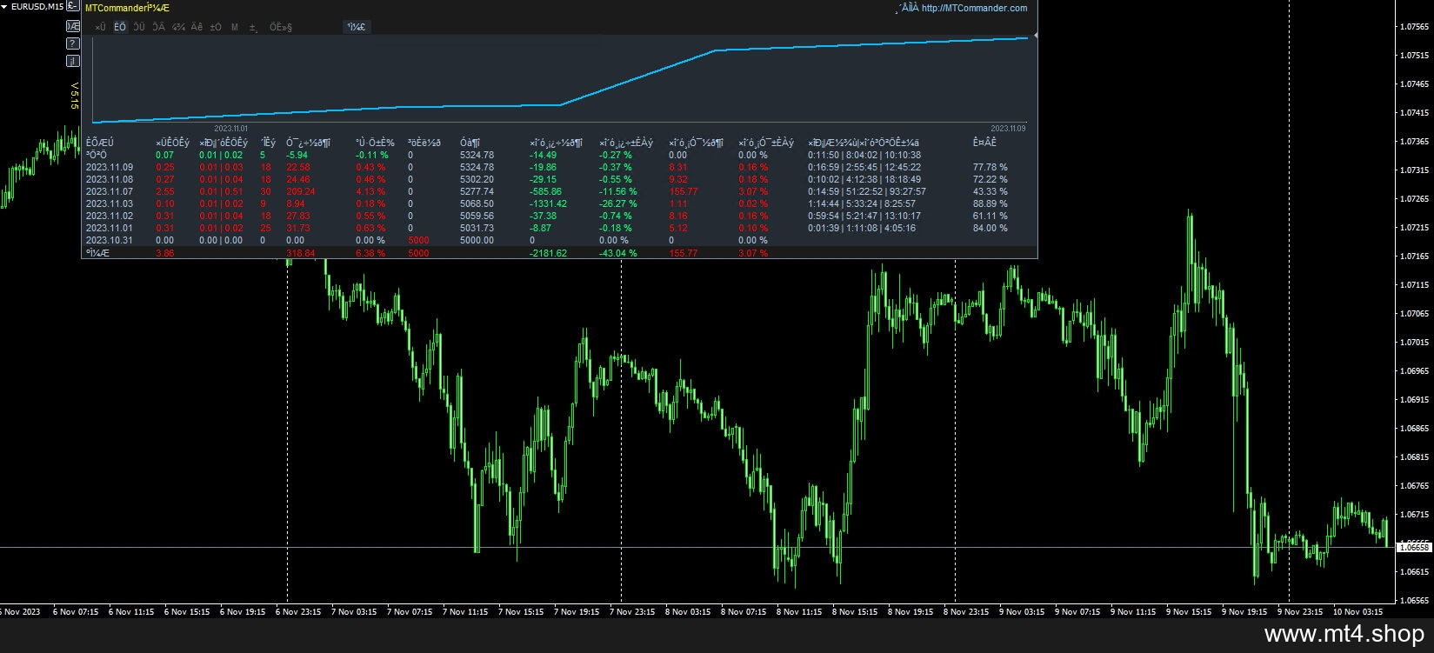This screenshot has width=1434, height=653.
Task: Click the question mark help icon
Action: coord(73,43)
